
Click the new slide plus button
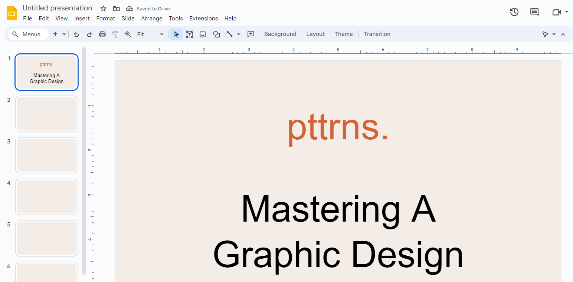(55, 34)
